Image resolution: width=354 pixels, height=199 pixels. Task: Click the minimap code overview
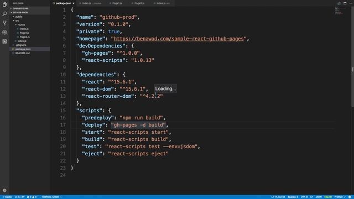pyautogui.click(x=340, y=11)
